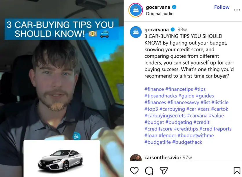The width and height of the screenshot is (242, 177).
Task: Open comments via the speech bubble icon
Action: 149,171
